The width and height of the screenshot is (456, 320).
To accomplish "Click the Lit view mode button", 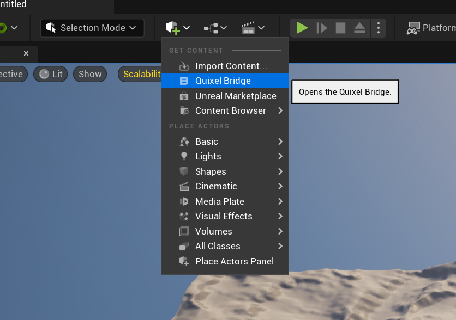I will point(51,74).
